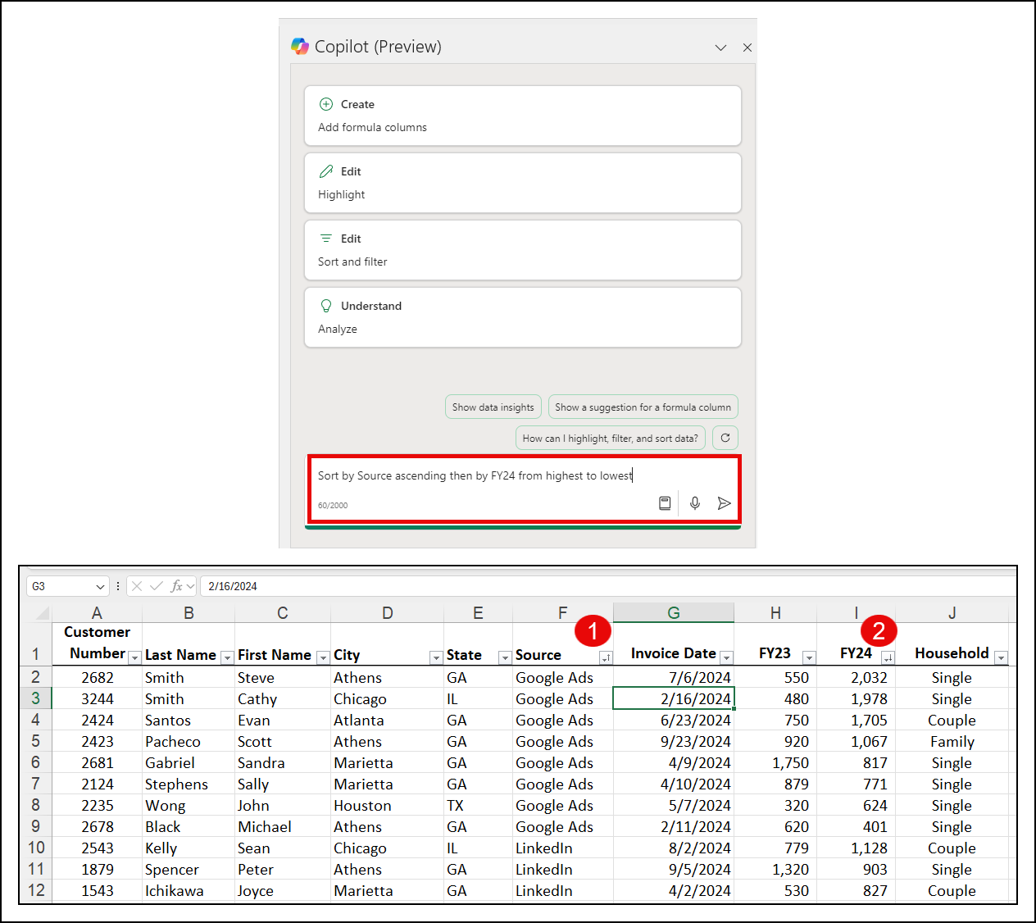Open the Source column filter dropdown
1036x923 pixels.
607,657
